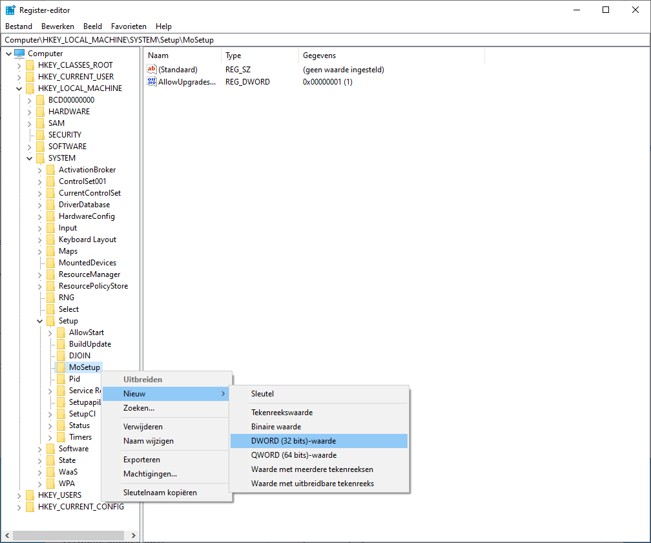Image resolution: width=651 pixels, height=543 pixels.
Task: Click the Computer root icon in tree
Action: tap(19, 54)
